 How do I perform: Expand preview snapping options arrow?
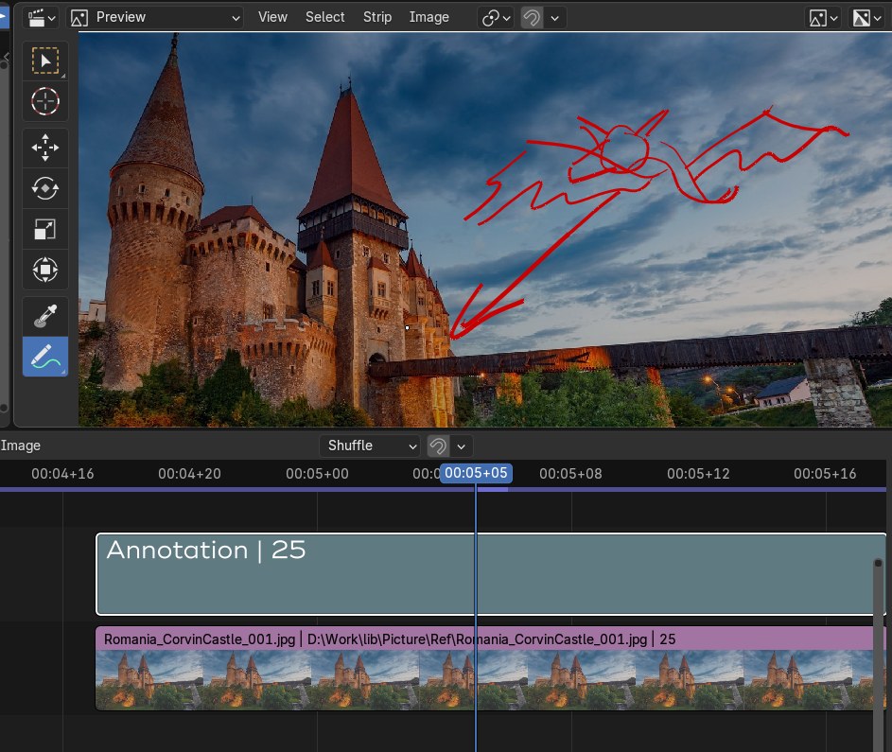point(554,18)
